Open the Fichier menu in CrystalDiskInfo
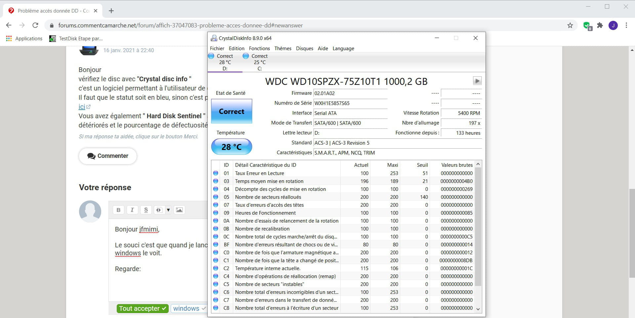Viewport: 635px width, 318px height. [217, 49]
